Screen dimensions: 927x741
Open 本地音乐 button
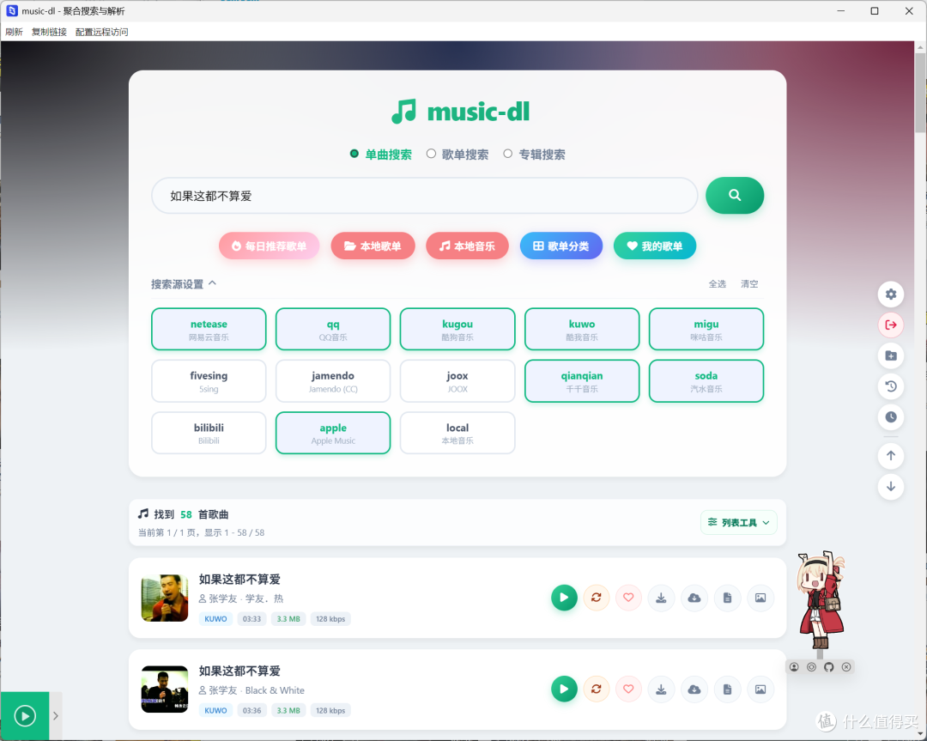[x=467, y=246]
